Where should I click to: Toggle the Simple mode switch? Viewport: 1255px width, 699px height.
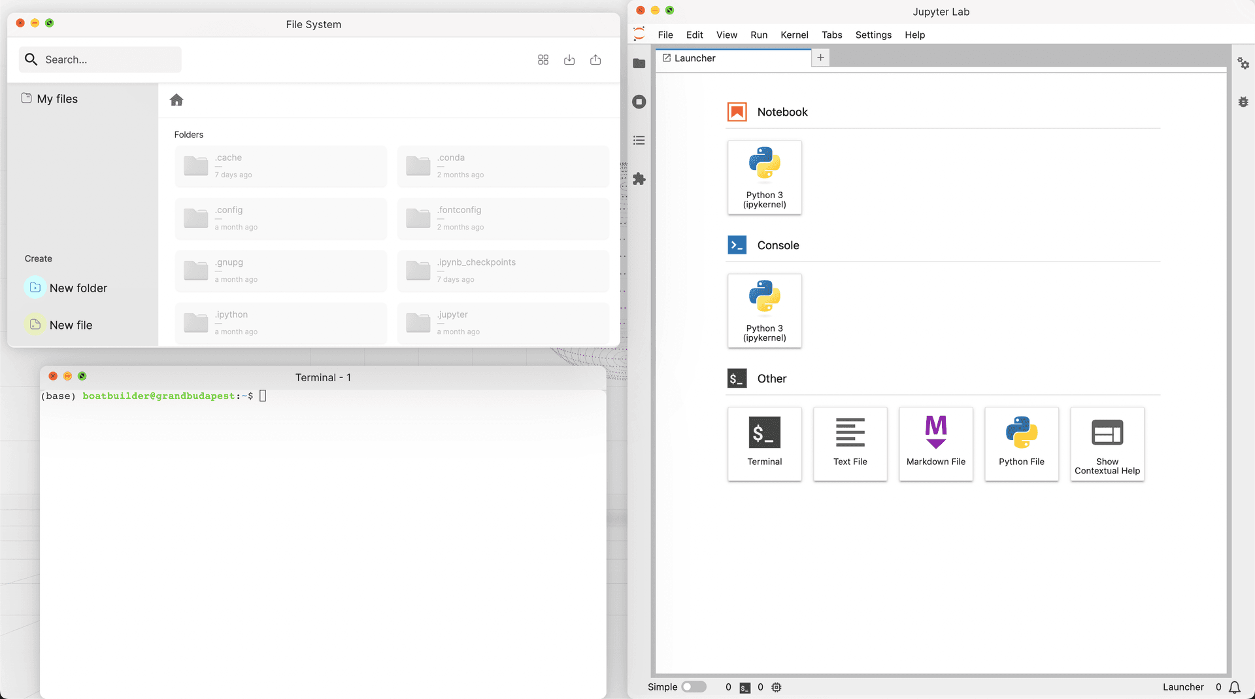[x=694, y=687]
